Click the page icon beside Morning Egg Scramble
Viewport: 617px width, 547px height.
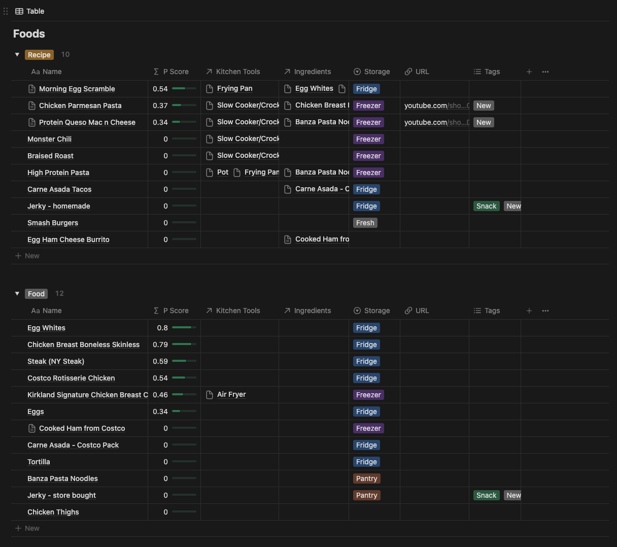(x=32, y=89)
